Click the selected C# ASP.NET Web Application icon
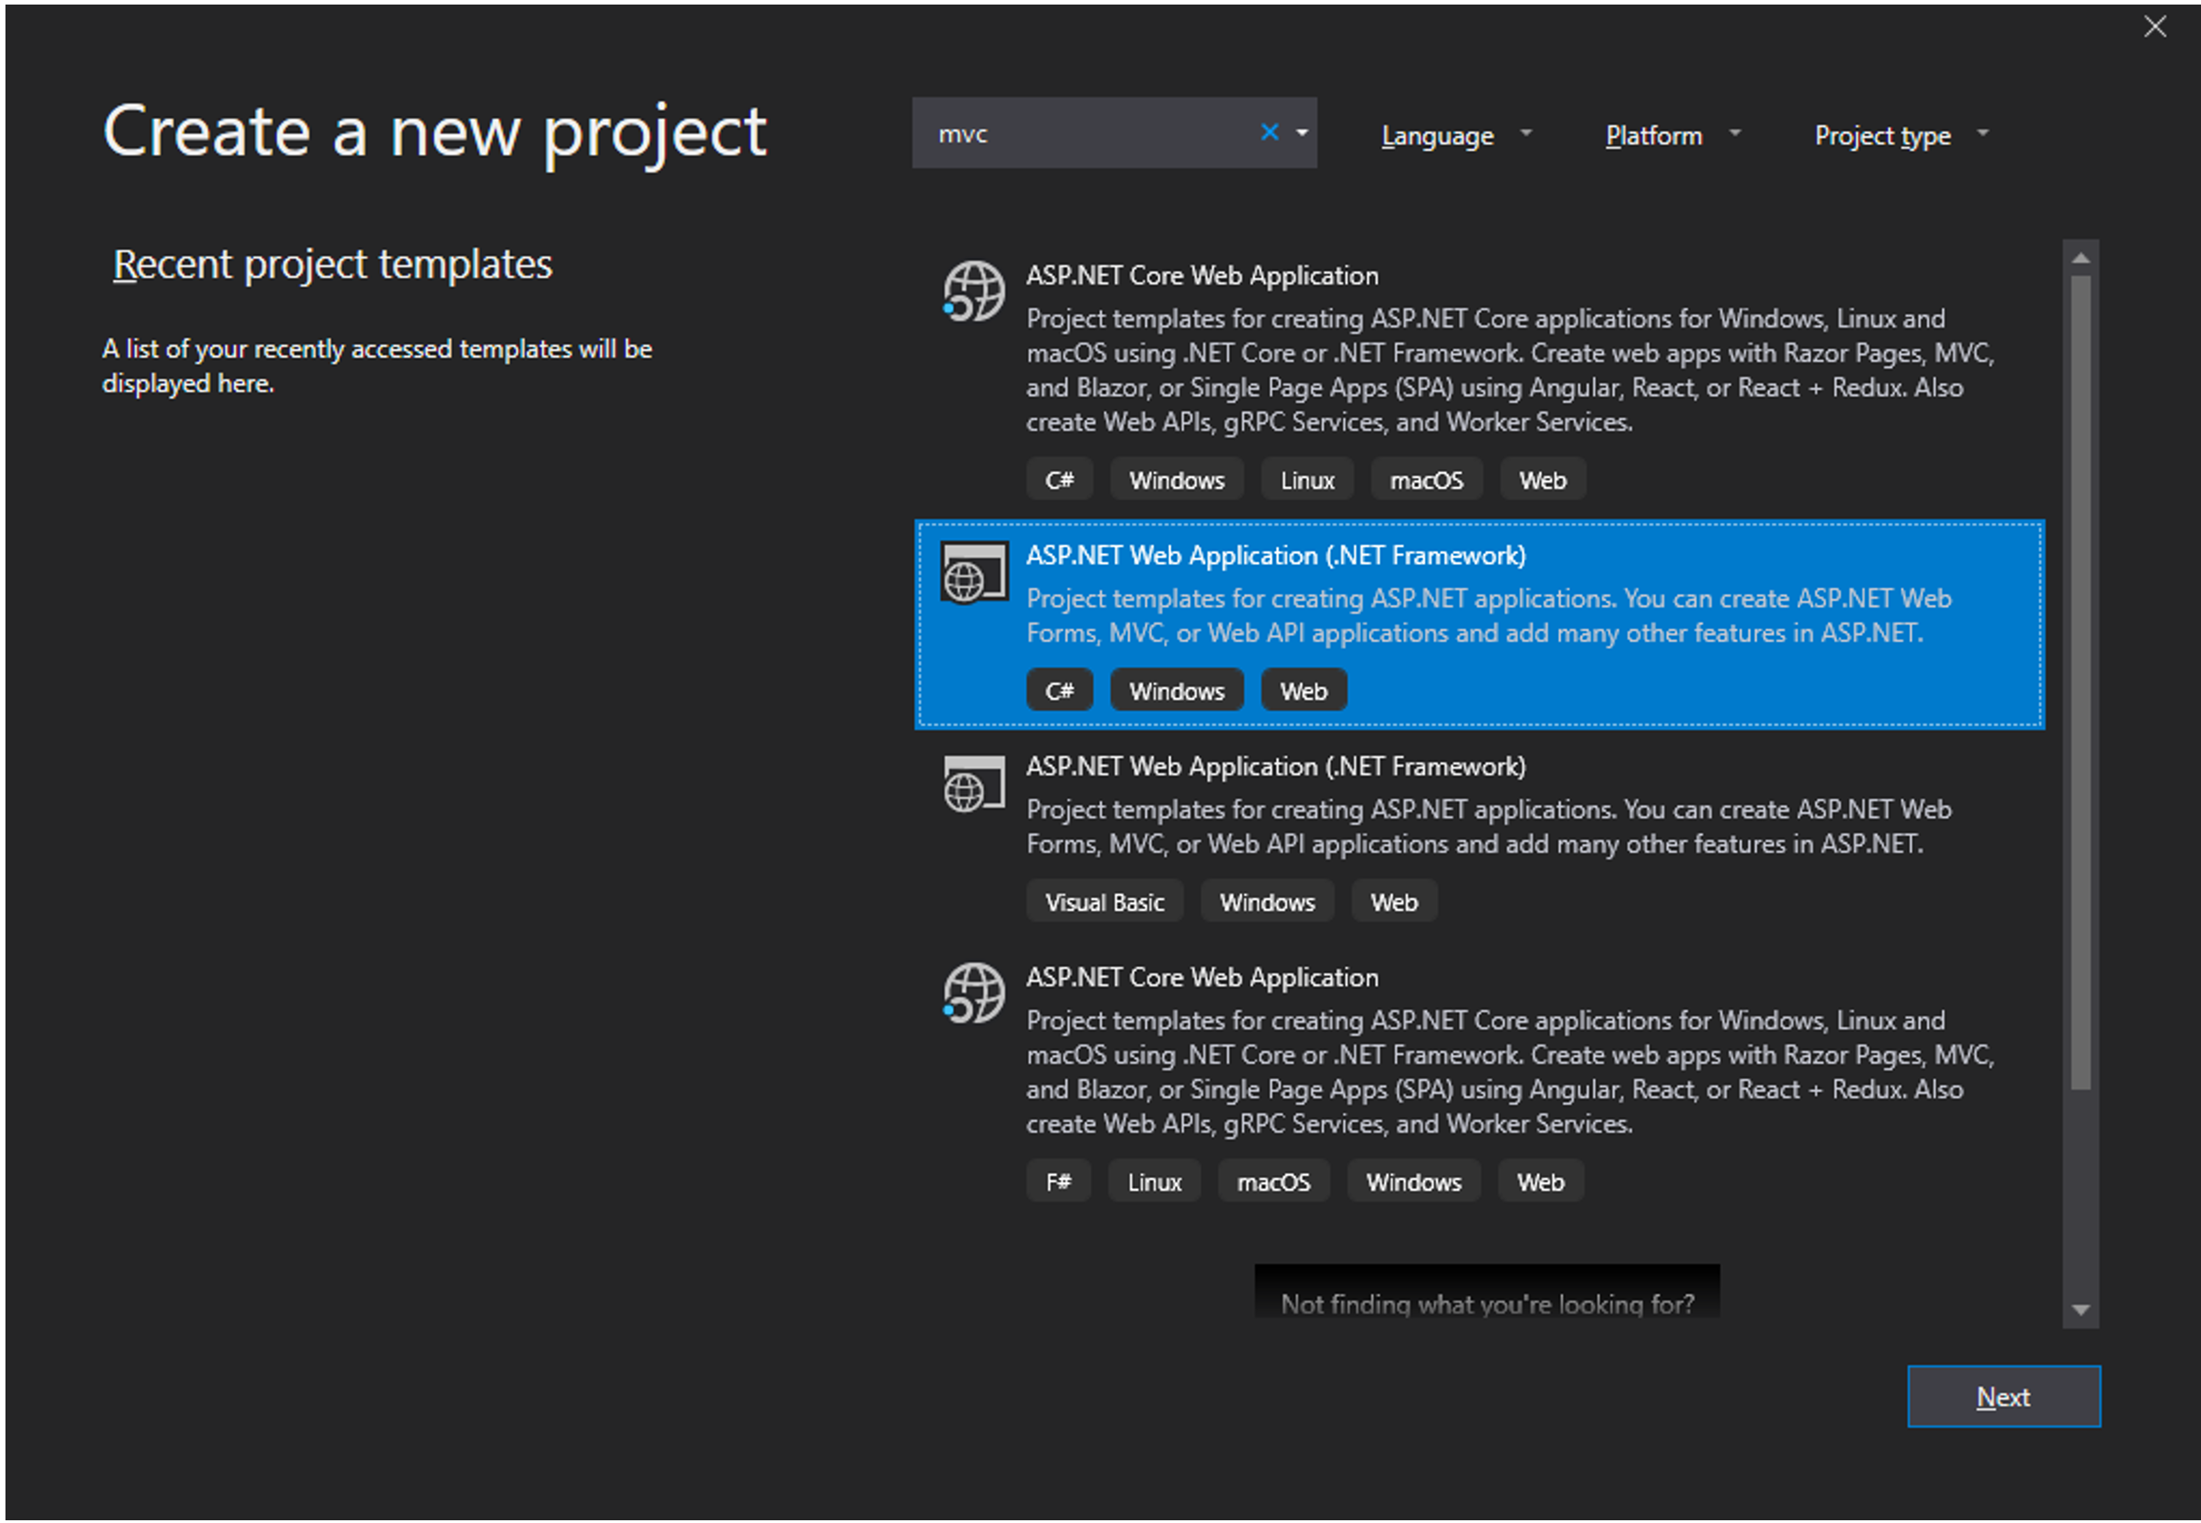Image resolution: width=2201 pixels, height=1523 pixels. click(973, 573)
